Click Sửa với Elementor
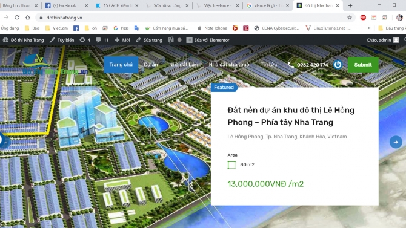 pyautogui.click(x=208, y=40)
